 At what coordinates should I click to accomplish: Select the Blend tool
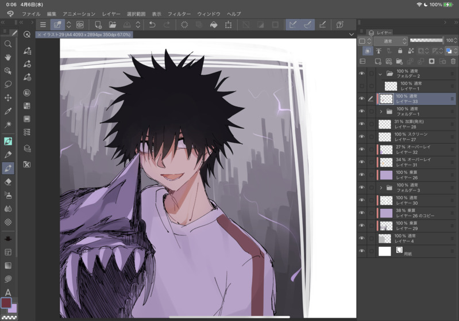tap(8, 208)
